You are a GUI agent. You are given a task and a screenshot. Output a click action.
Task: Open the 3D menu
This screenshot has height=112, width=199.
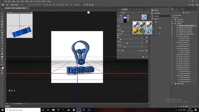point(35,1)
